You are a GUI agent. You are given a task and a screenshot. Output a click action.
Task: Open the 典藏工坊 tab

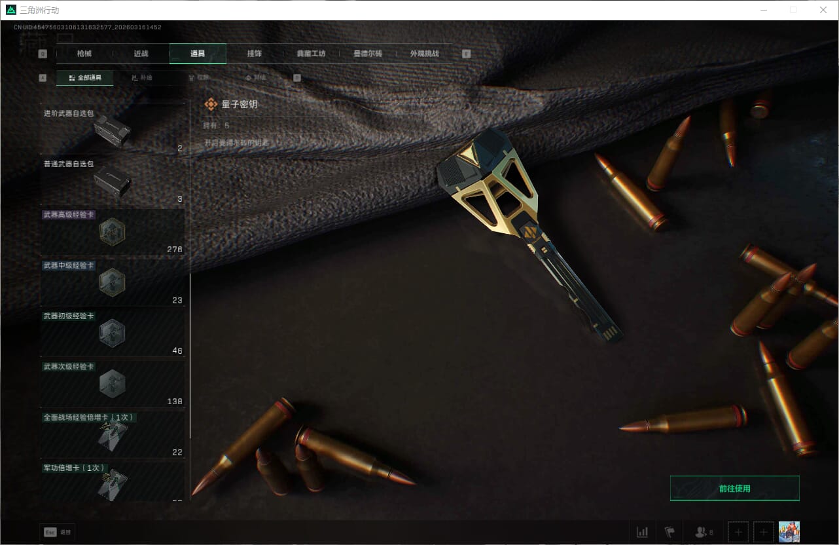(311, 54)
